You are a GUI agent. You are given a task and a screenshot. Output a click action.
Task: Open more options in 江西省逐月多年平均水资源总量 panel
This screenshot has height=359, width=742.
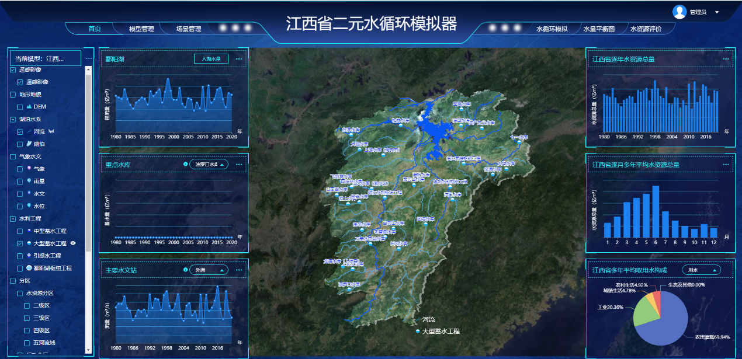click(x=726, y=165)
